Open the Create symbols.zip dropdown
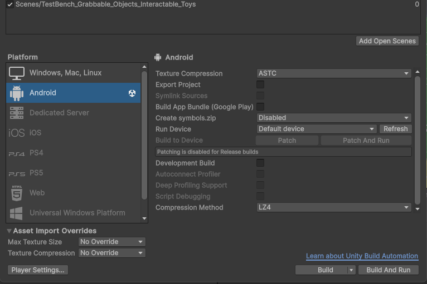The height and width of the screenshot is (284, 427). (x=334, y=118)
